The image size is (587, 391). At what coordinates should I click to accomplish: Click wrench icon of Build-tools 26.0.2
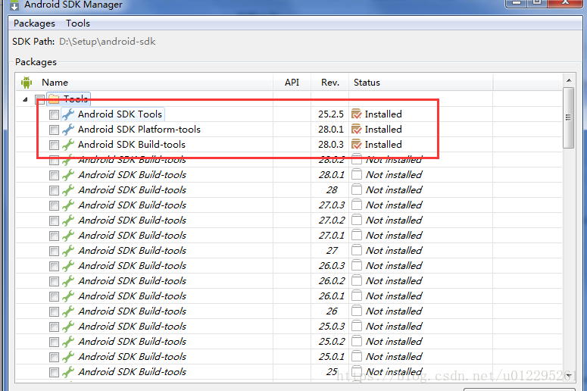pyautogui.click(x=68, y=281)
